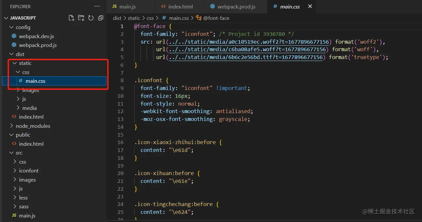Expand the iconfont folder
Image resolution: width=422 pixels, height=222 pixels.
[15, 170]
